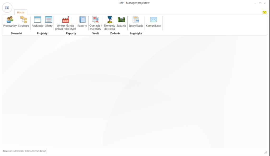Screen dimensions: 270x156
Task: Maximize the Manager projektów window
Action: click(260, 3)
